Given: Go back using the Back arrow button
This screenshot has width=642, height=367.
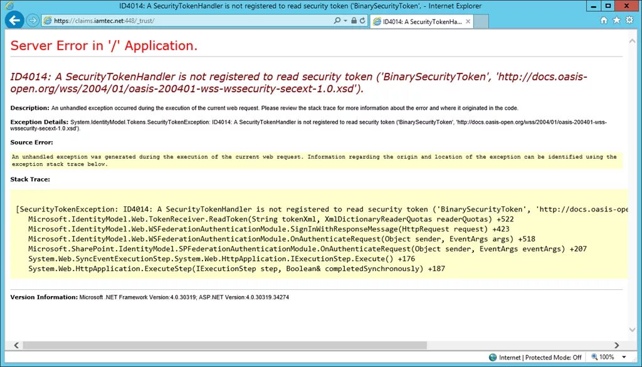Looking at the screenshot, I should pyautogui.click(x=14, y=20).
